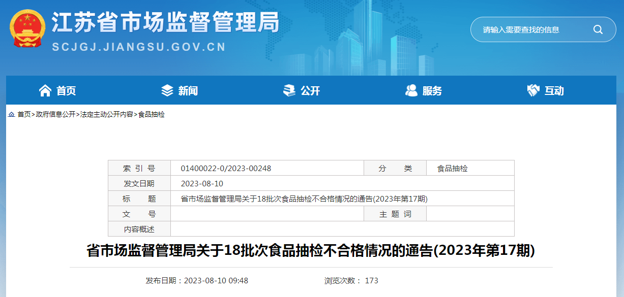Click the bold article headline text
Screen dimensions: 624x297
click(x=311, y=251)
